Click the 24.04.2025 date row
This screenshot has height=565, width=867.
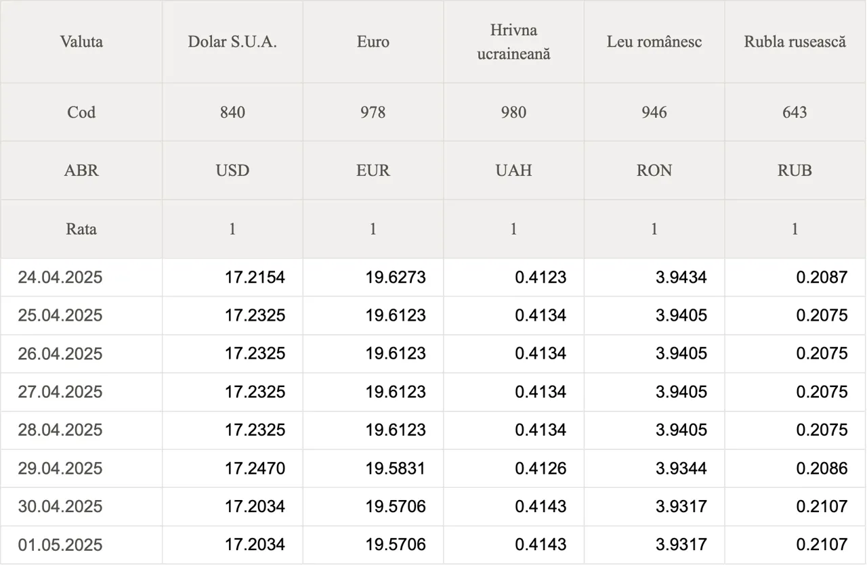433,277
